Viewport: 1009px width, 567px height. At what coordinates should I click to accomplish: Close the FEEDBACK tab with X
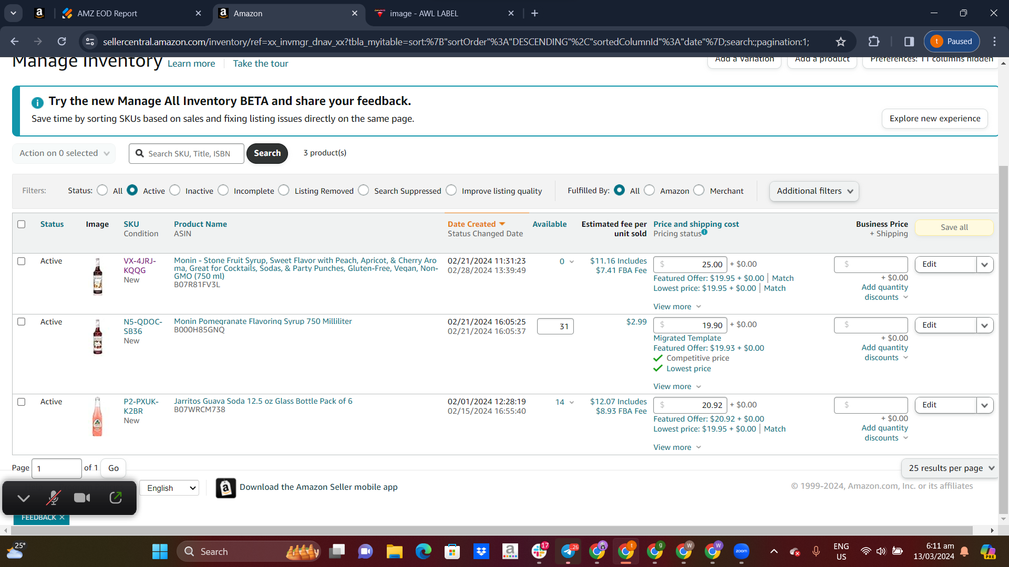[62, 517]
